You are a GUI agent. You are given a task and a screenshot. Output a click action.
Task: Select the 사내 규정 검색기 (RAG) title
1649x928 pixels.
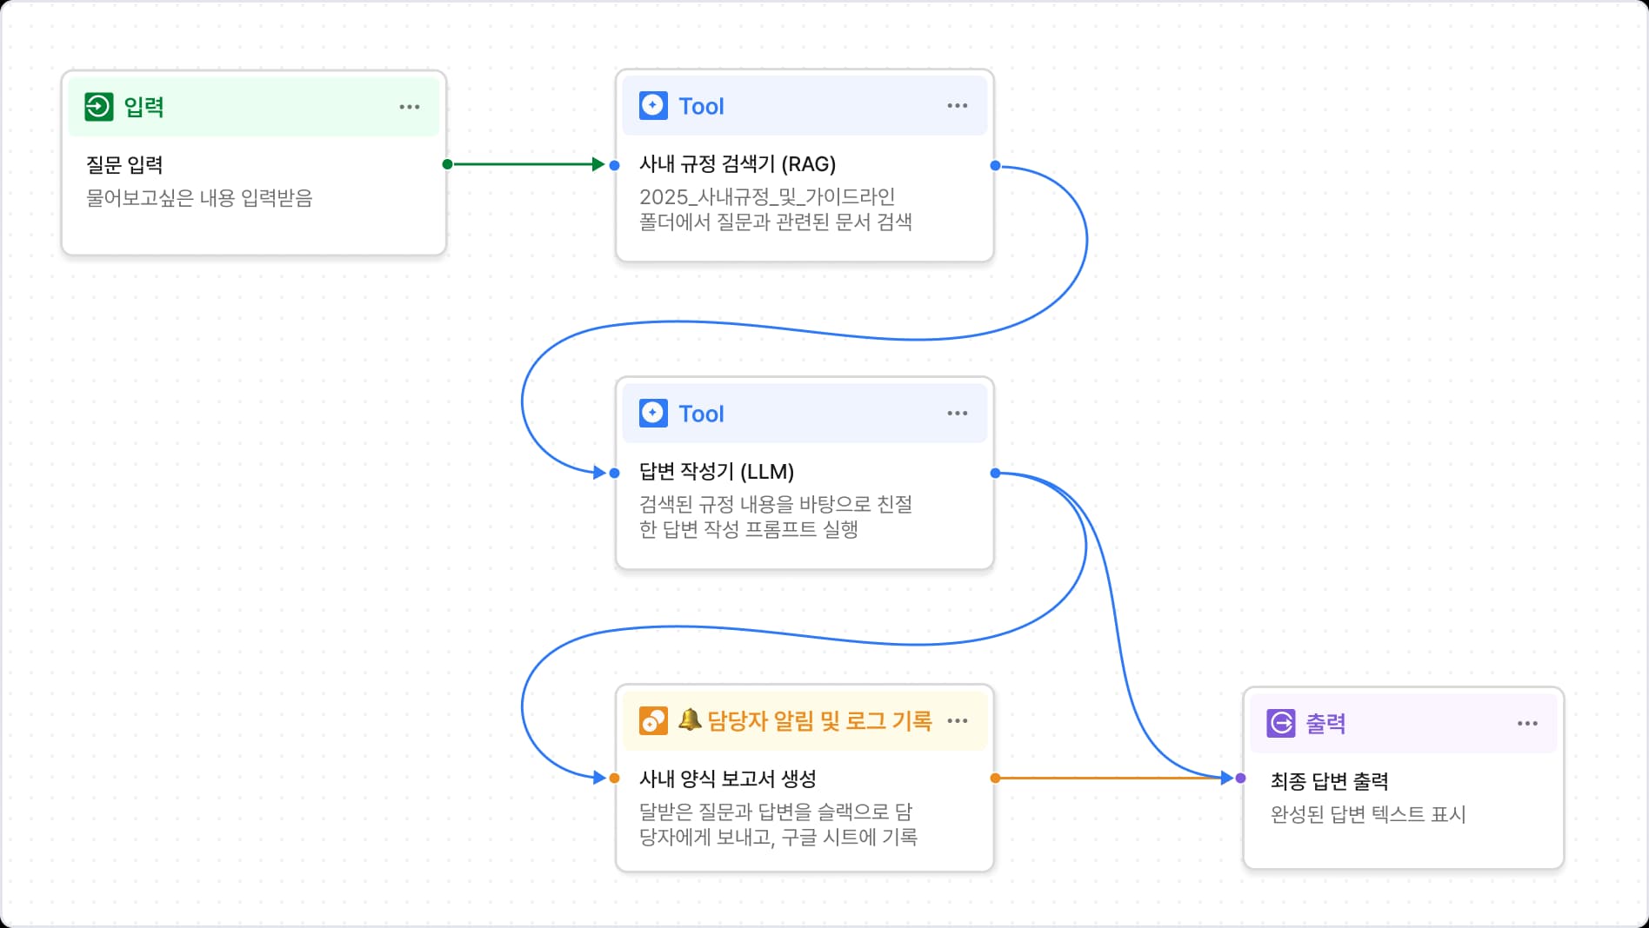click(737, 164)
